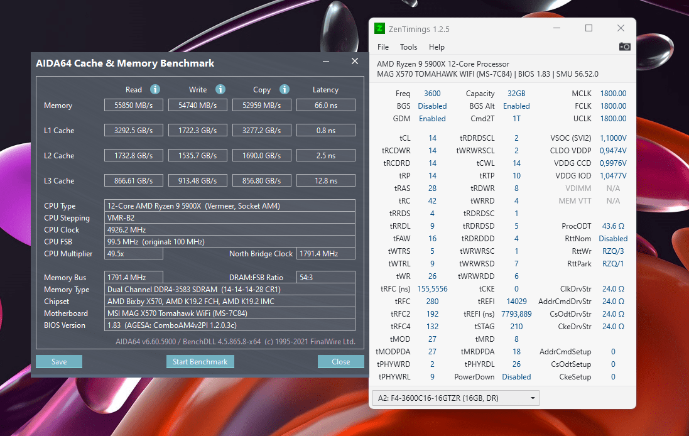Click the tRC value 42
The height and width of the screenshot is (436, 689).
(432, 201)
